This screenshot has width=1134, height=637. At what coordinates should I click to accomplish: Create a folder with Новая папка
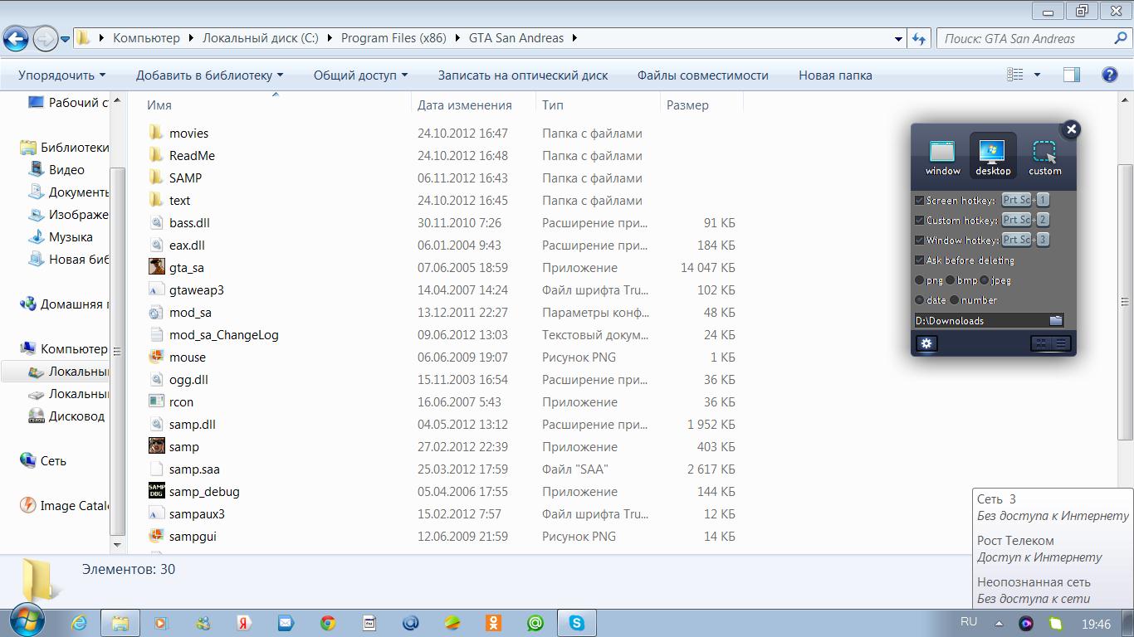tap(835, 75)
